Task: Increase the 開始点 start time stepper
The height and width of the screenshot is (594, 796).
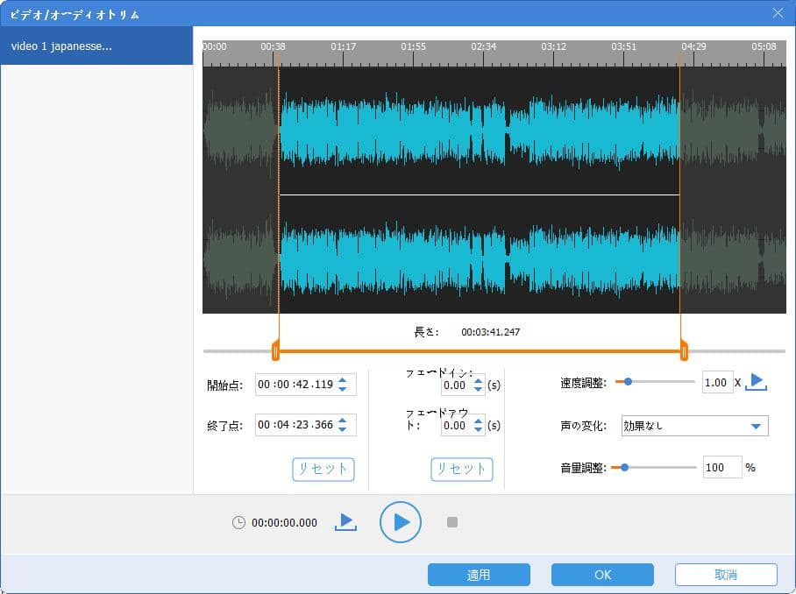Action: 342,379
